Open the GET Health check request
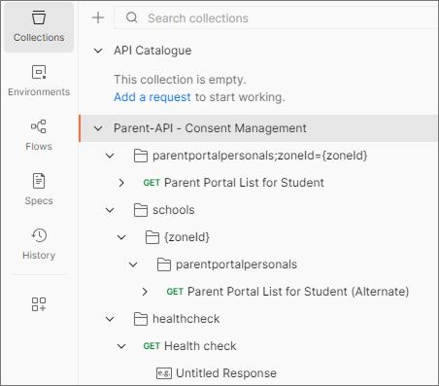This screenshot has width=439, height=386. 189,346
